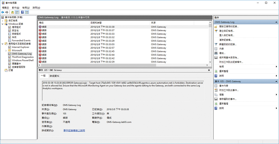Click event list horizontal scrollbar right arrow

(207, 65)
